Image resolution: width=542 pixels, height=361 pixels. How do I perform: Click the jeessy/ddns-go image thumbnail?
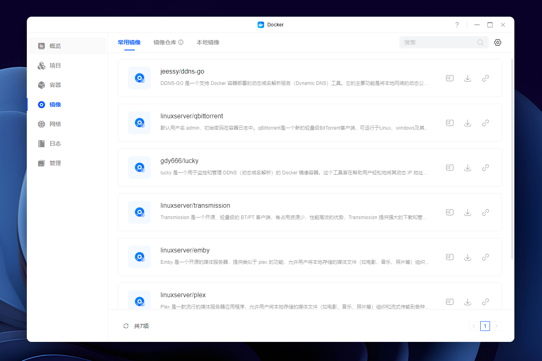[139, 78]
